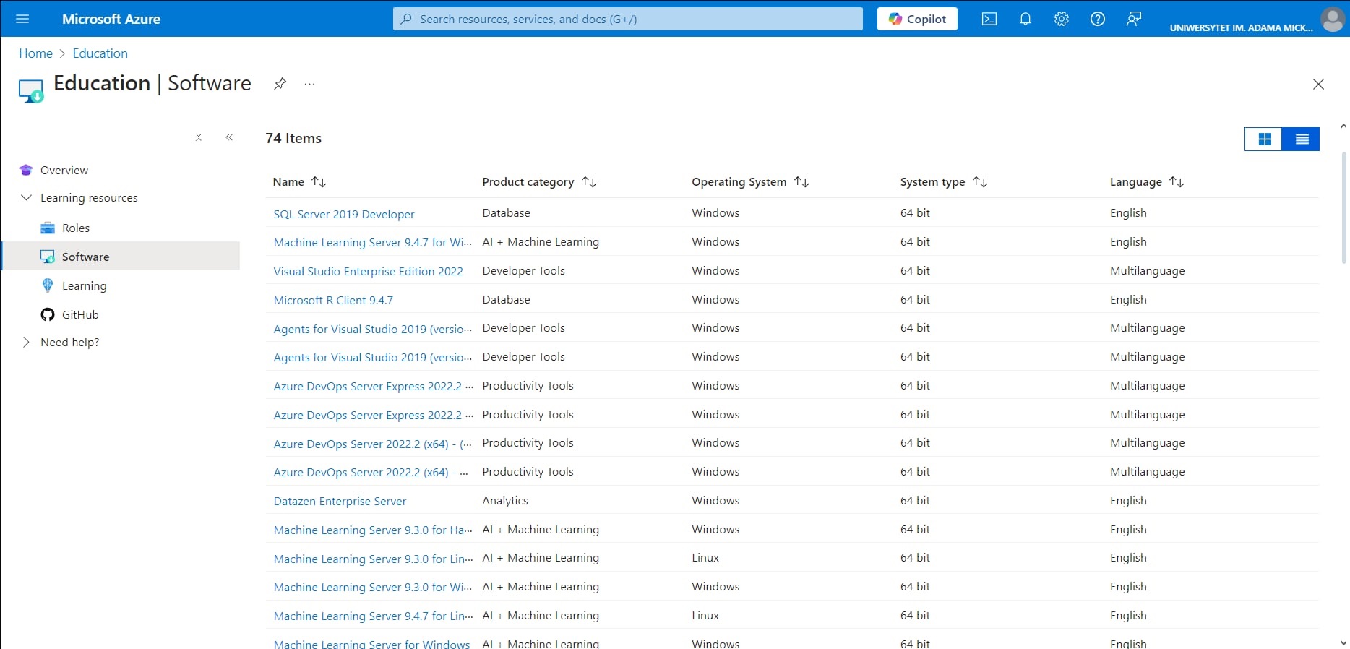Open Cloud Shell from the top bar
The height and width of the screenshot is (649, 1350).
[x=989, y=19]
